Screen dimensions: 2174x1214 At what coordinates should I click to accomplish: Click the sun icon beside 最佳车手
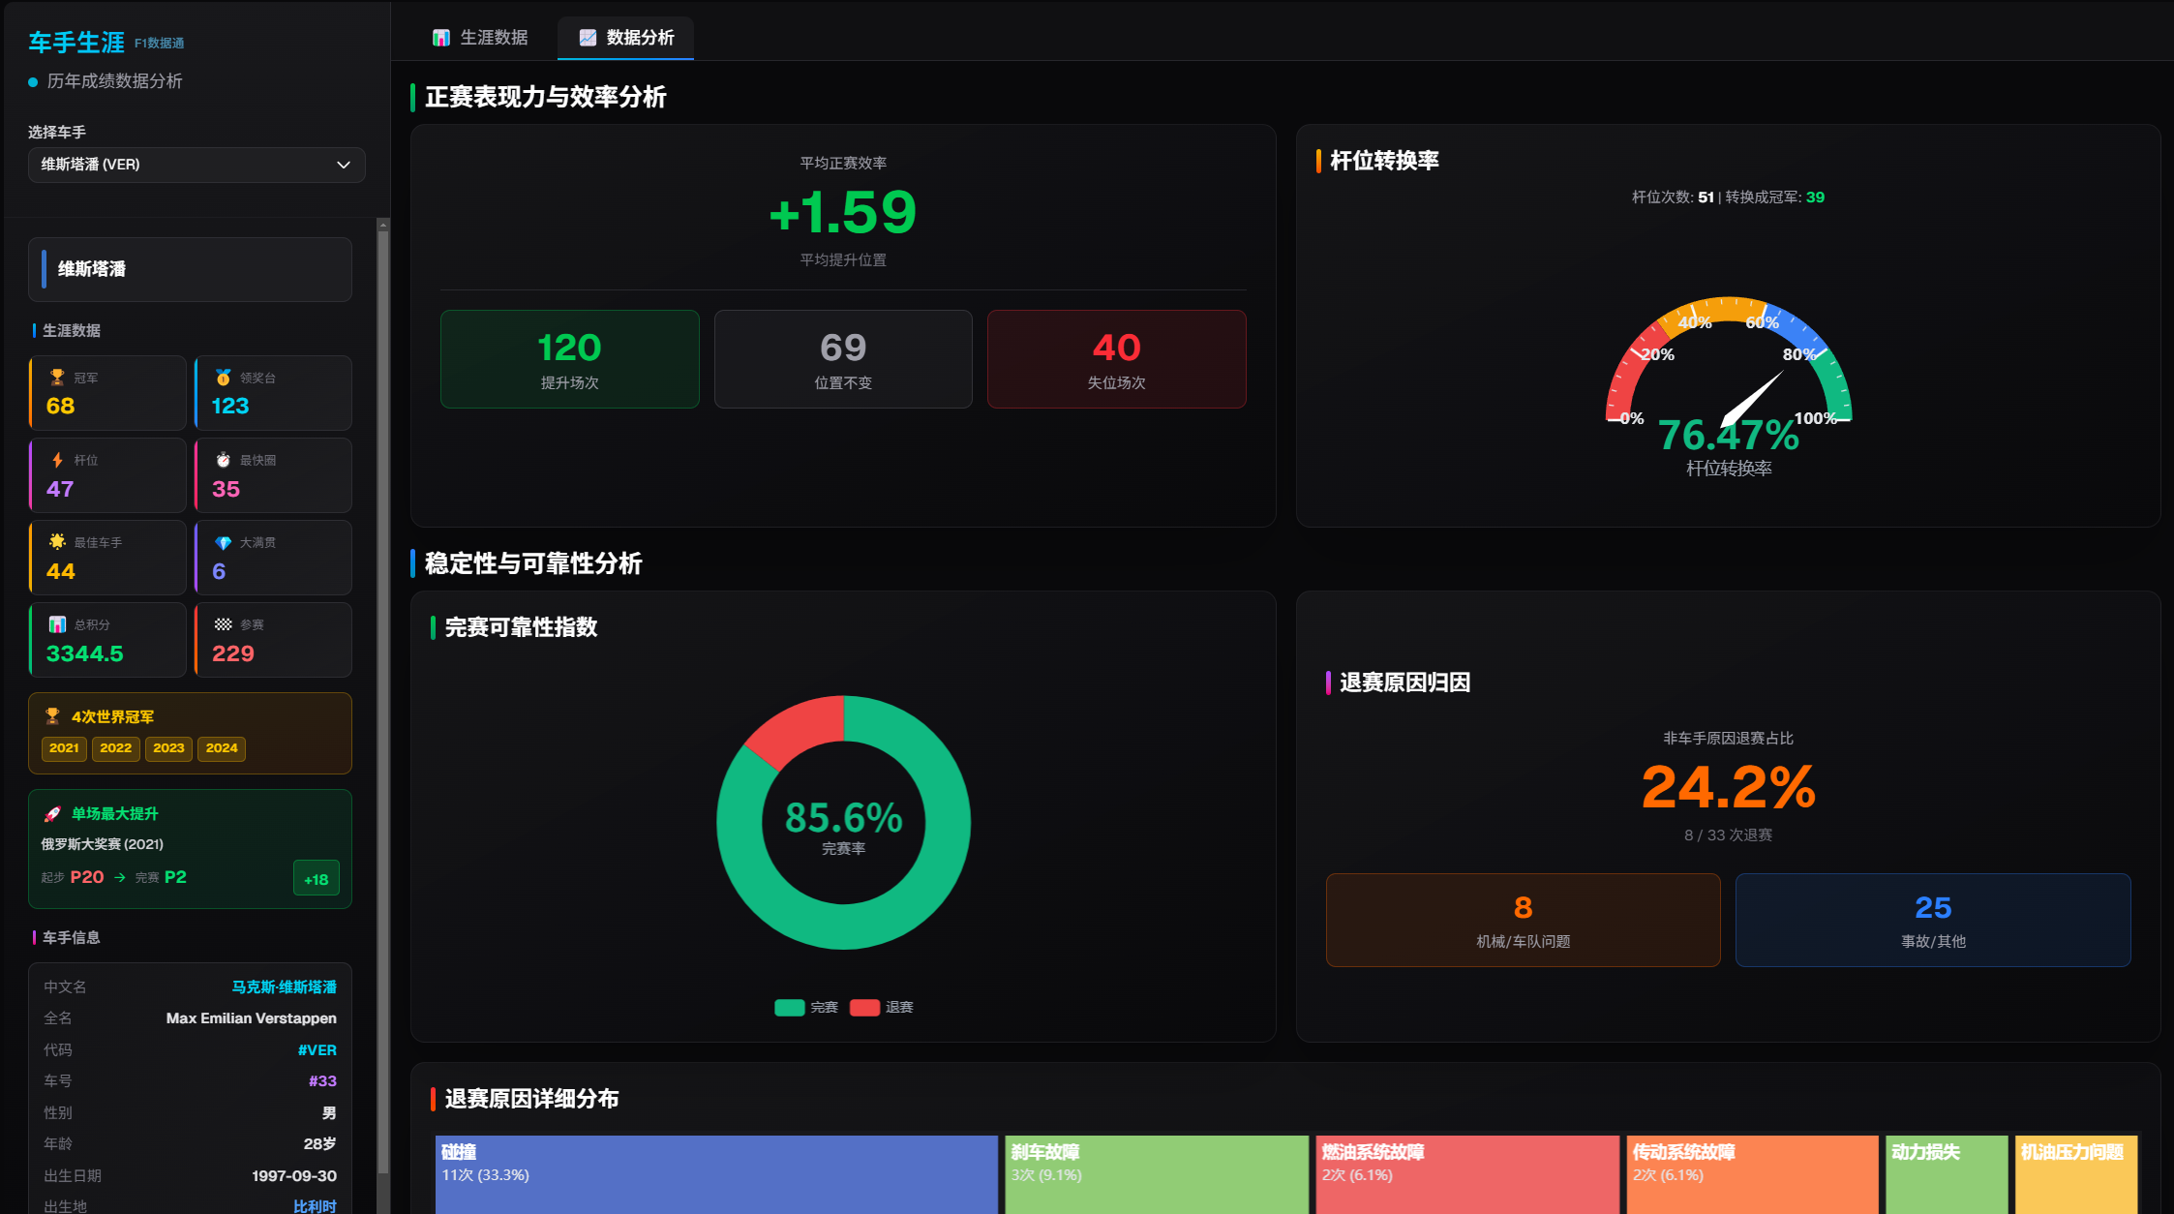57,542
